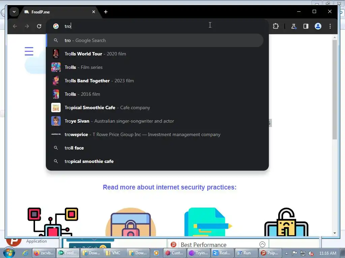
Task: Reload the page with the refresh icon
Action: 39,26
